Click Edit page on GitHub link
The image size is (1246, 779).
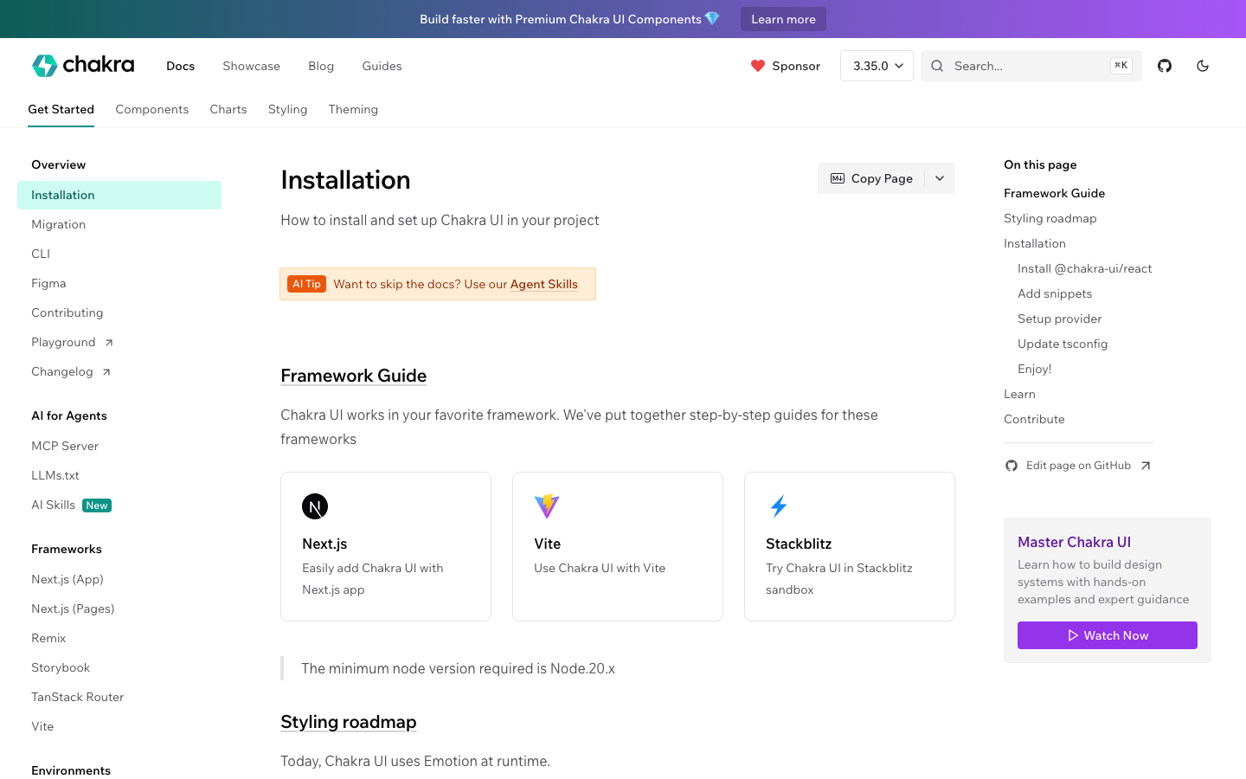pyautogui.click(x=1078, y=466)
